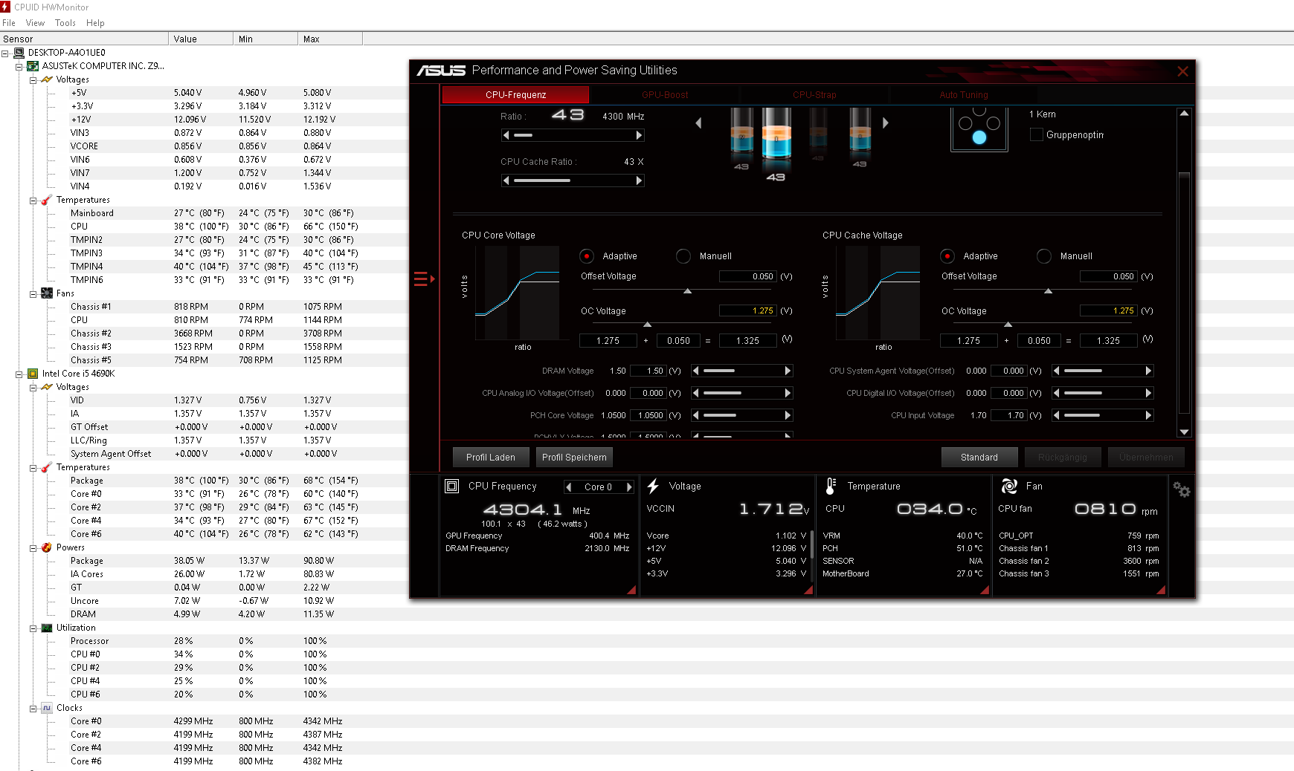
Task: Select Manuell mode for CPU Core Voltage
Action: 683,256
